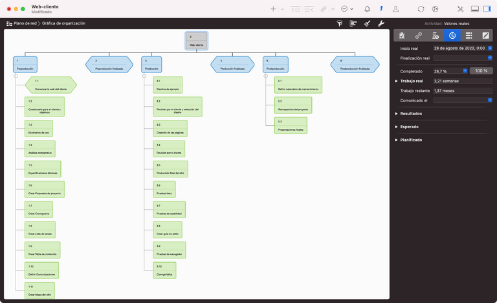Open the brush style tool

click(x=367, y=23)
